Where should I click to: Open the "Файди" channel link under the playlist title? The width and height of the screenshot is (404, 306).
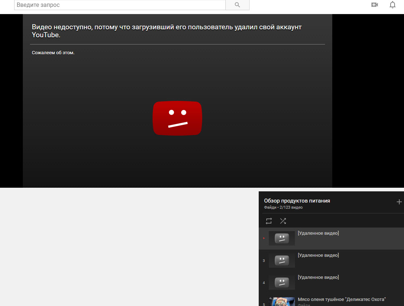pyautogui.click(x=270, y=207)
